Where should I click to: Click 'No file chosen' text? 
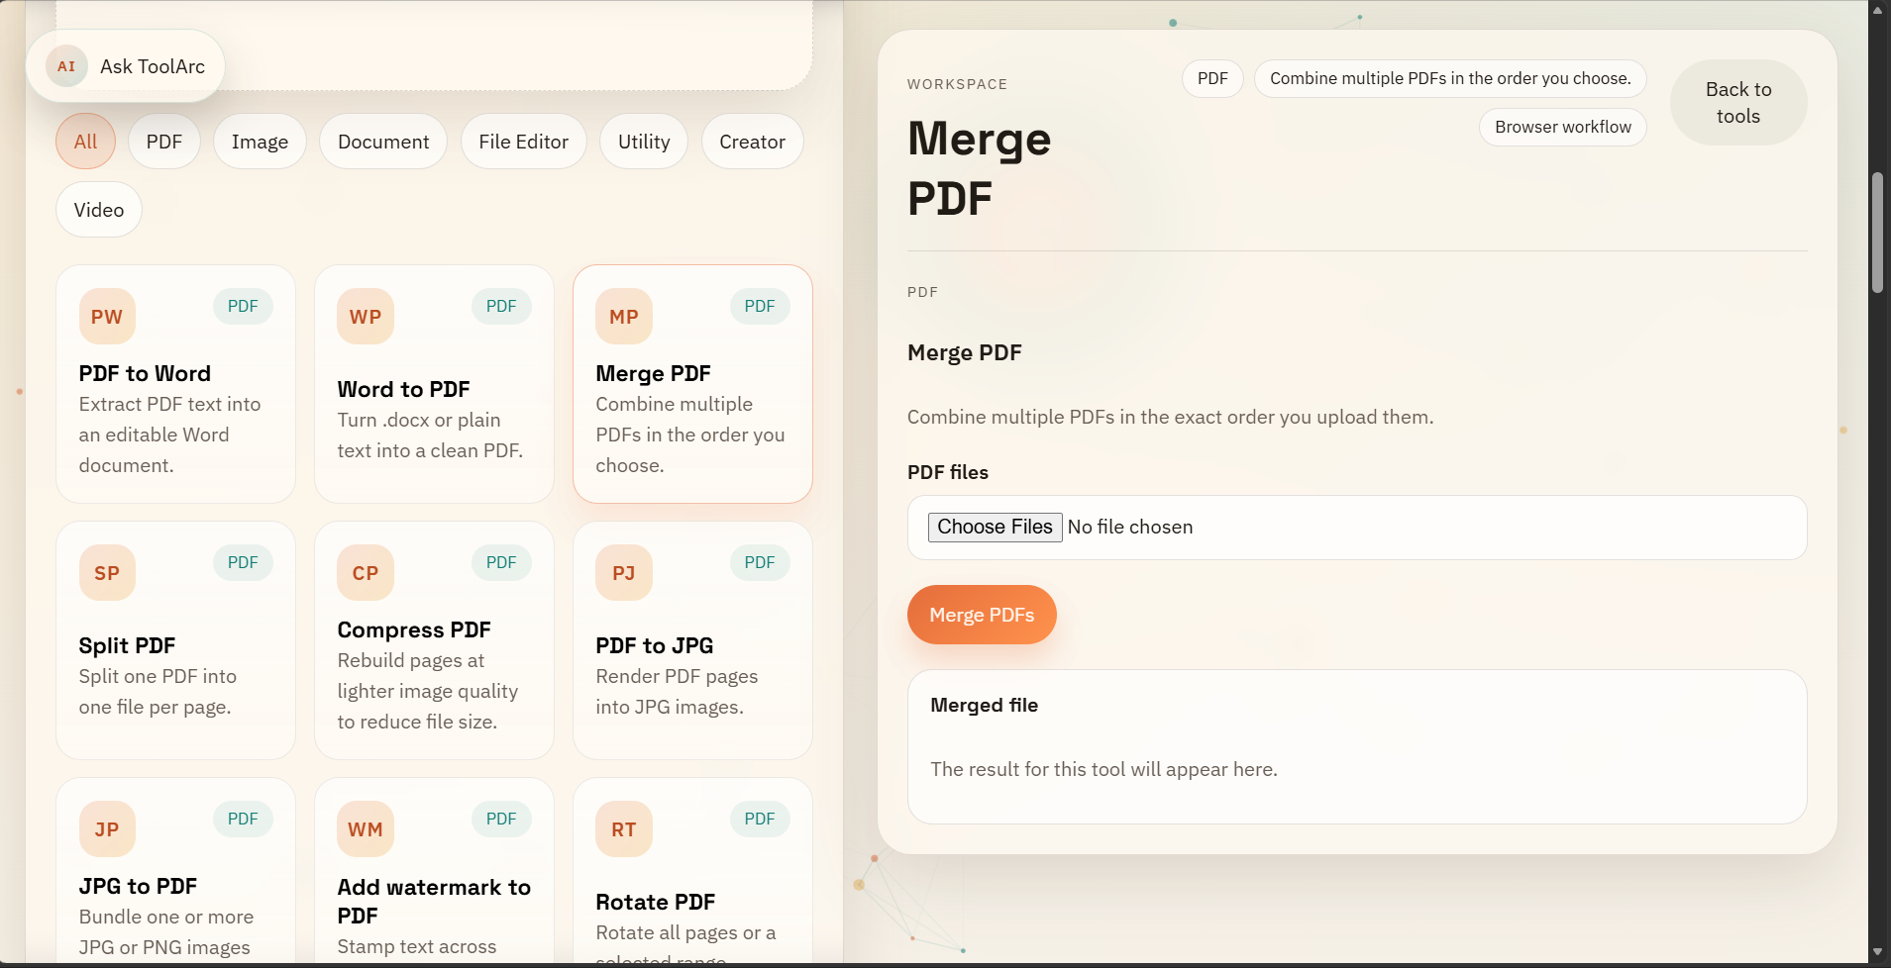[x=1130, y=527]
